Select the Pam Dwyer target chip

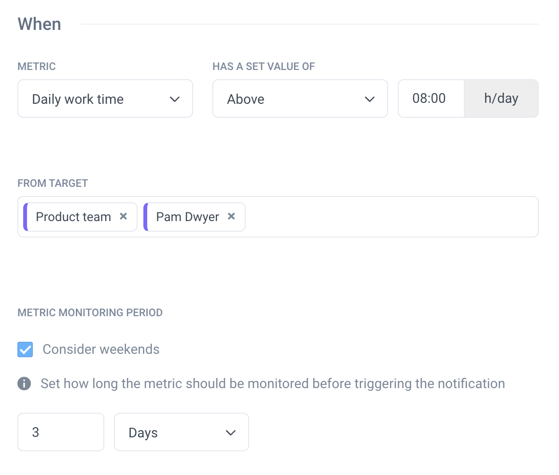click(x=187, y=216)
